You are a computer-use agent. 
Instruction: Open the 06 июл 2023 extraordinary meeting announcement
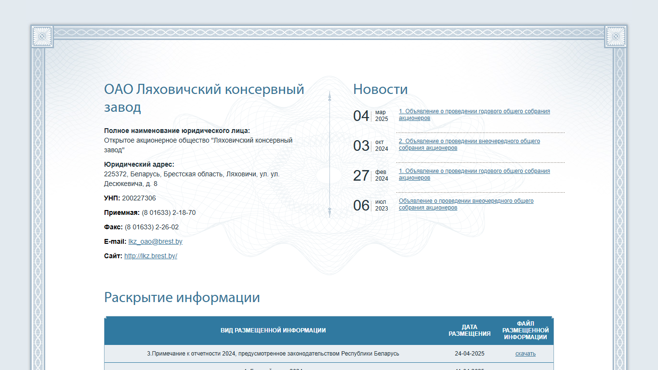pos(466,204)
